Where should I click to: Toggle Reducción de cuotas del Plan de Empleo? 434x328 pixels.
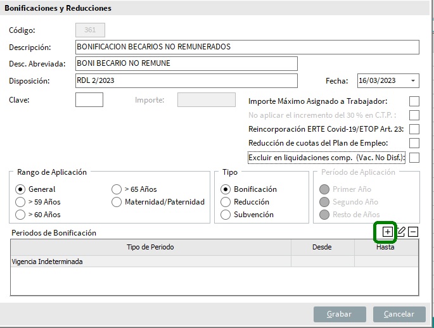(x=414, y=143)
